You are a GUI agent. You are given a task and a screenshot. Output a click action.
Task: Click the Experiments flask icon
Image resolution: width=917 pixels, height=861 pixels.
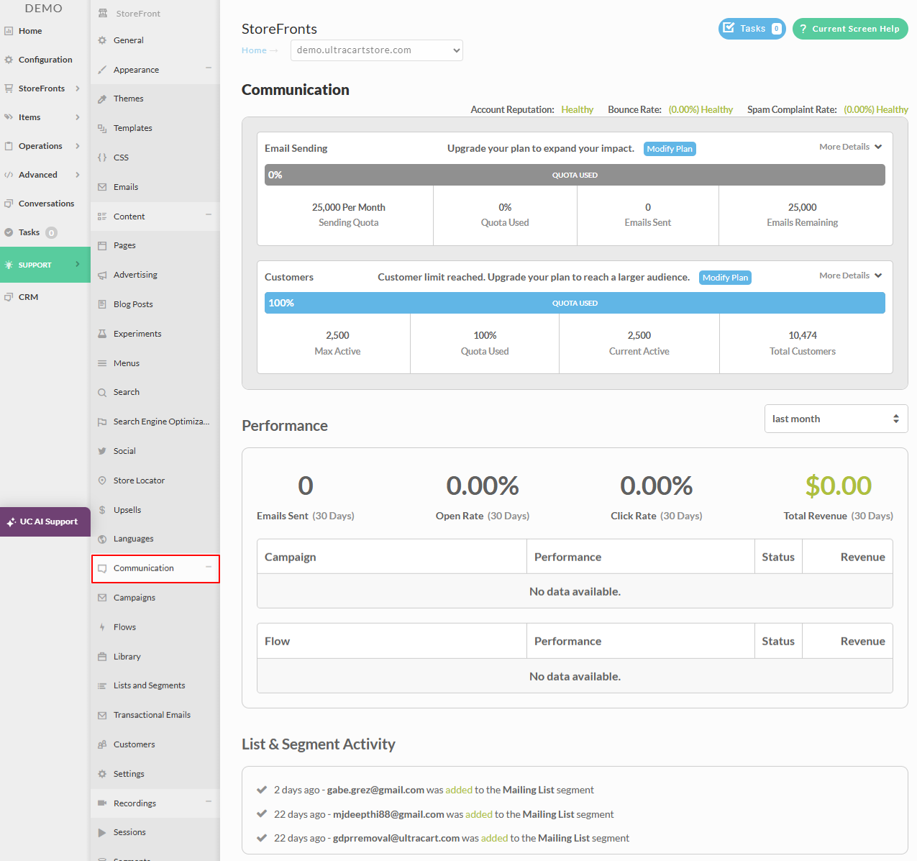coord(102,334)
